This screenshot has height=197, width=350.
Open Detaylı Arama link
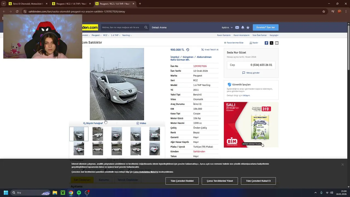(159, 27)
